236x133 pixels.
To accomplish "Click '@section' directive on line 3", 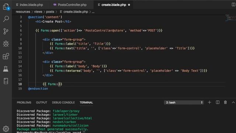I will pyautogui.click(x=35, y=17).
